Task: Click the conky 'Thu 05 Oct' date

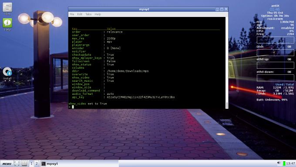Action: pyautogui.click(x=275, y=13)
